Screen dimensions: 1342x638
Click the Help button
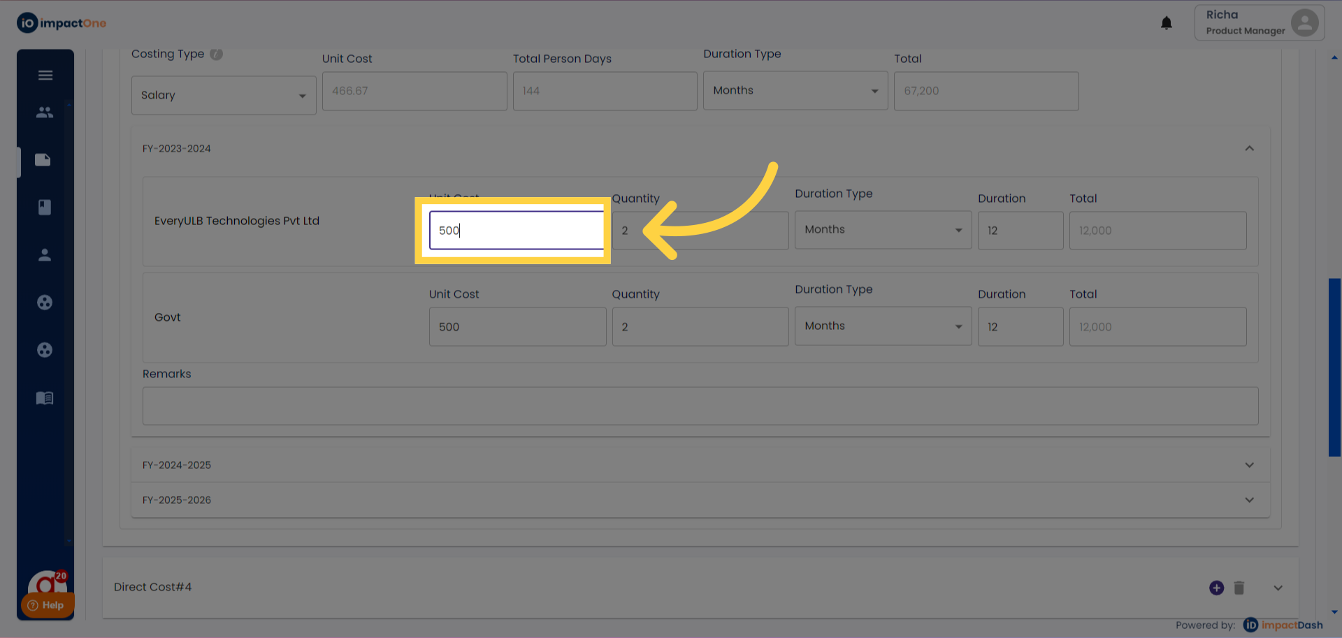tap(47, 605)
